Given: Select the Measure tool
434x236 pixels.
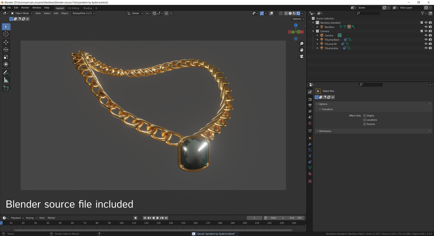Looking at the screenshot, I should click(x=6, y=80).
